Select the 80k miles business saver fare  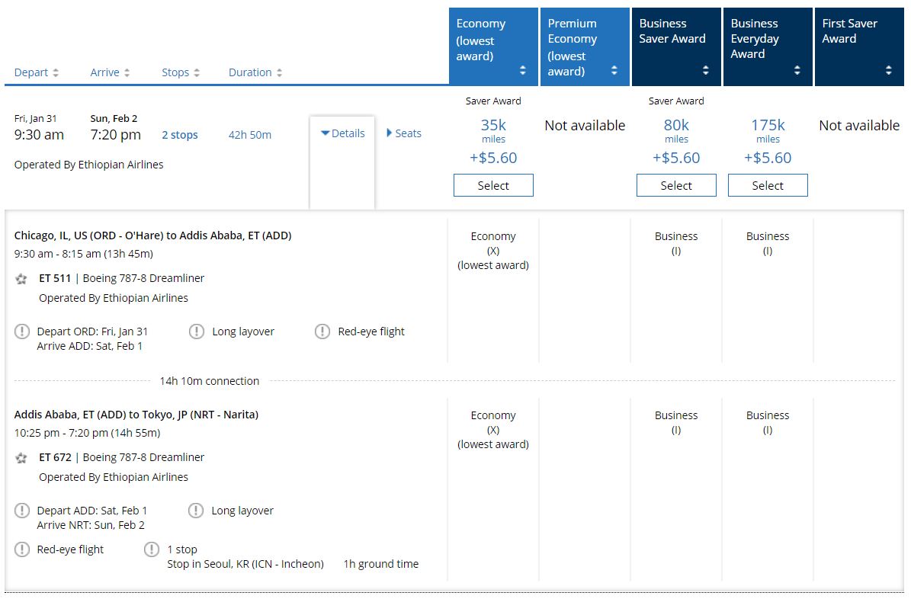(676, 185)
